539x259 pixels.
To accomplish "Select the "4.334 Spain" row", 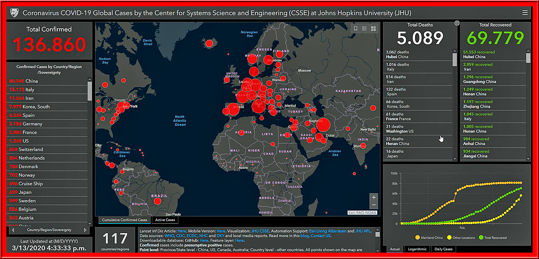I will [47, 115].
